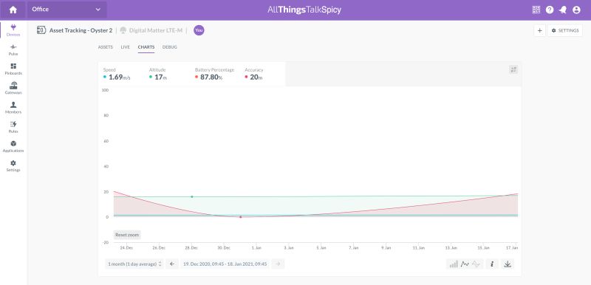Image resolution: width=591 pixels, height=285 pixels.
Task: Click the 20m accuracy value
Action: tap(256, 78)
